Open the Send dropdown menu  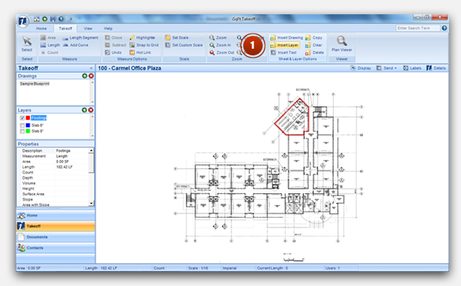pyautogui.click(x=387, y=68)
